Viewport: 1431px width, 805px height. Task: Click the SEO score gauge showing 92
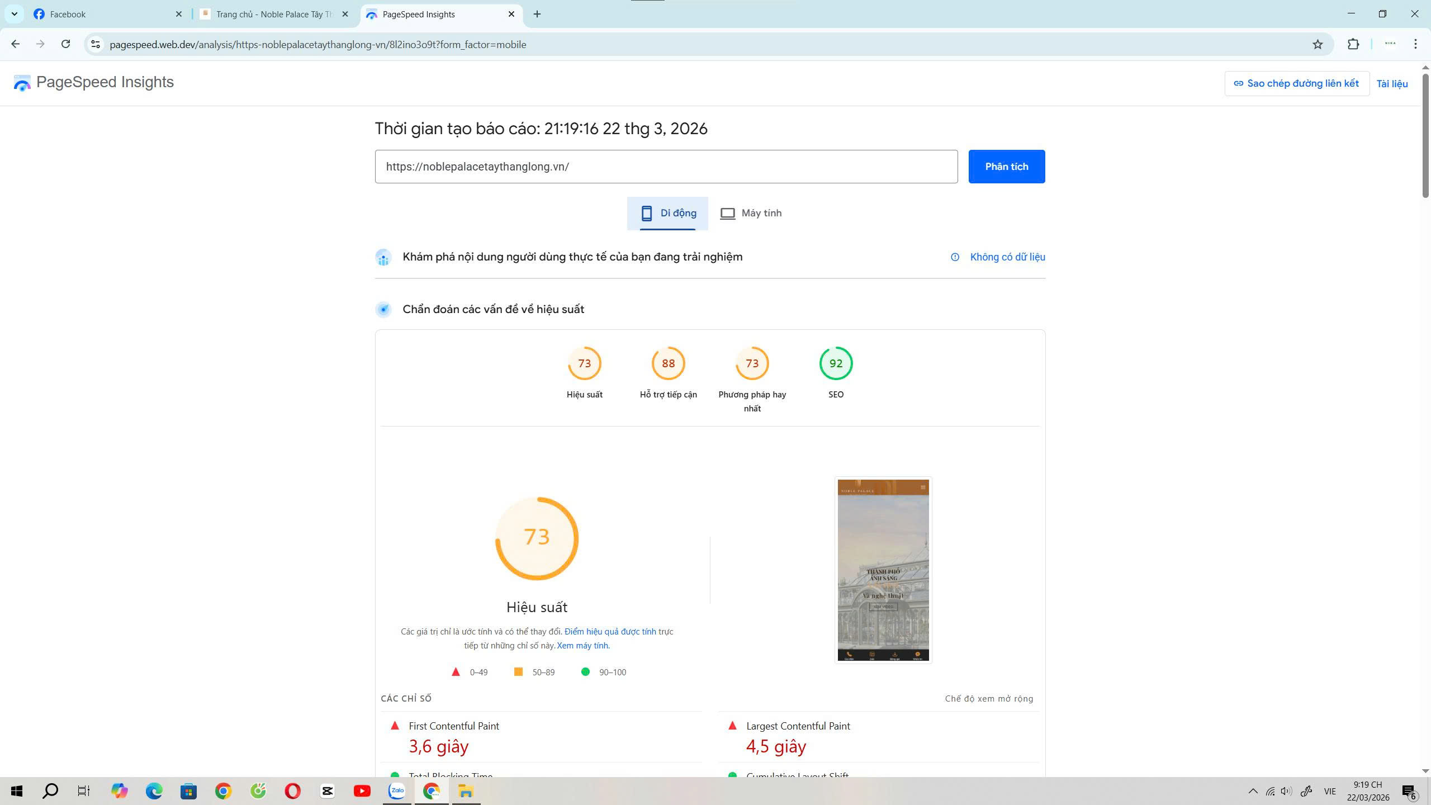click(836, 363)
